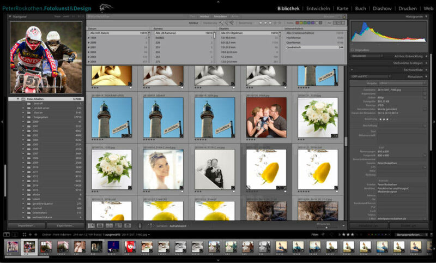436x263 pixels.
Task: Click the grid view vertical scrollbar
Action: (346, 141)
